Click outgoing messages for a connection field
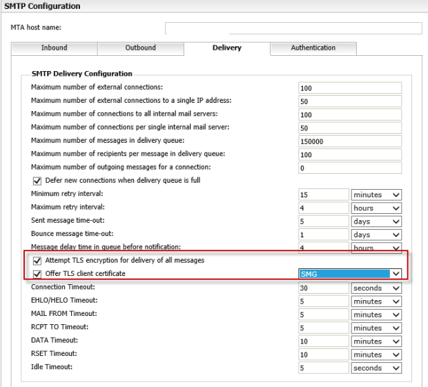The image size is (428, 387). click(x=349, y=168)
